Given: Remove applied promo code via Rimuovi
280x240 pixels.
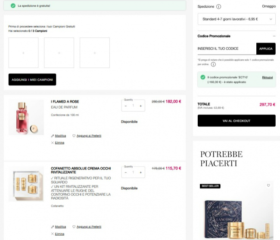Looking at the screenshot, I should click(268, 77).
